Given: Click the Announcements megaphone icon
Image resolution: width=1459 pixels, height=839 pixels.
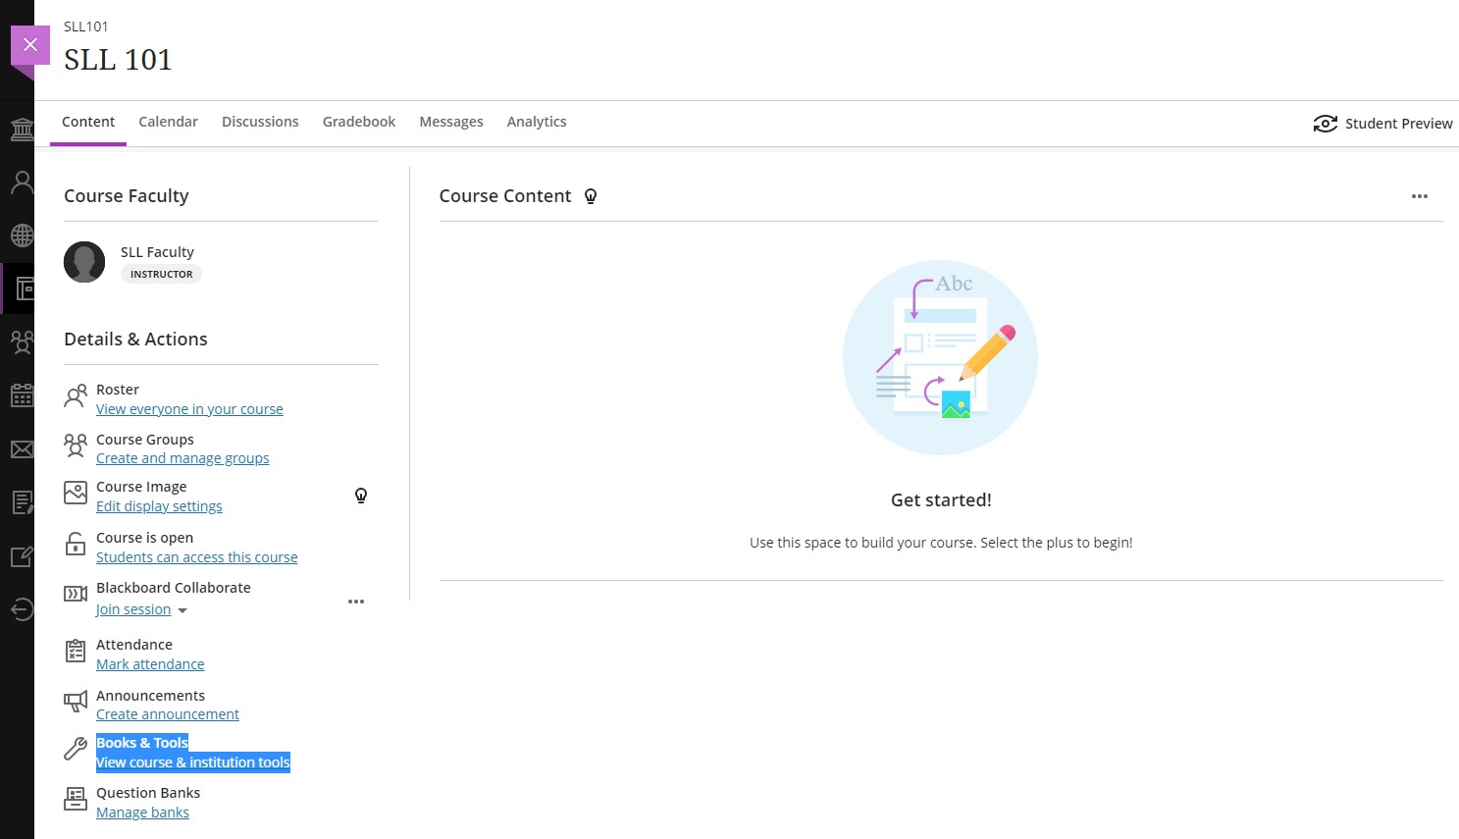Looking at the screenshot, I should tap(76, 702).
